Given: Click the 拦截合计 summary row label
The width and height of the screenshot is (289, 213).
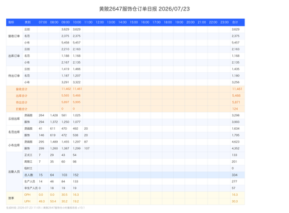Looking at the screenshot, I should pos(21,109).
